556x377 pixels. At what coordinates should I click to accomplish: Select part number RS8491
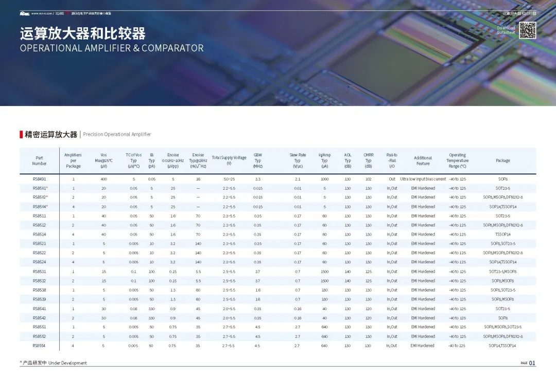(39, 179)
